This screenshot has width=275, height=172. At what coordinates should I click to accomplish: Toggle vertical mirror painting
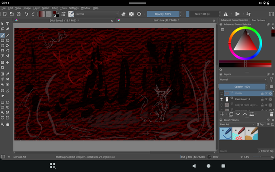[x=237, y=14]
